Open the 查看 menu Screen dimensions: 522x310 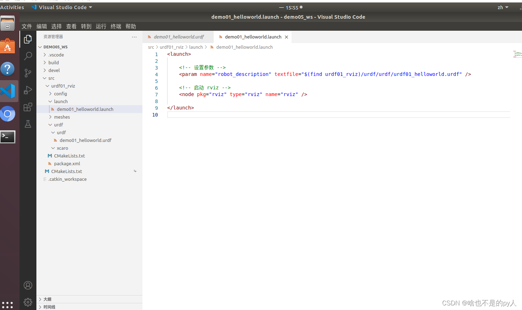tap(71, 26)
